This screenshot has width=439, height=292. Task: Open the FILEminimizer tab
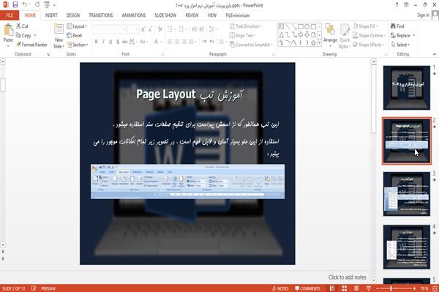pos(237,15)
